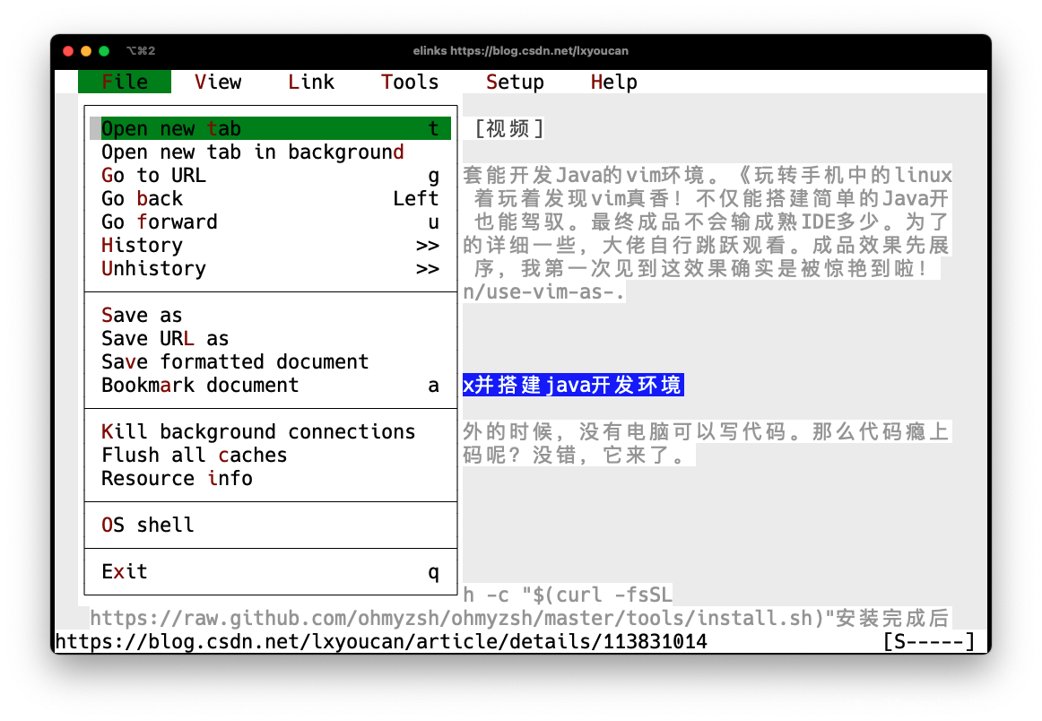Open the Tools menu
Viewport: 1042px width, 721px height.
[409, 82]
